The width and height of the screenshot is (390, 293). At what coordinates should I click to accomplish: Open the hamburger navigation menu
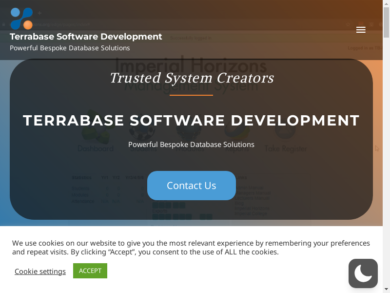361,30
